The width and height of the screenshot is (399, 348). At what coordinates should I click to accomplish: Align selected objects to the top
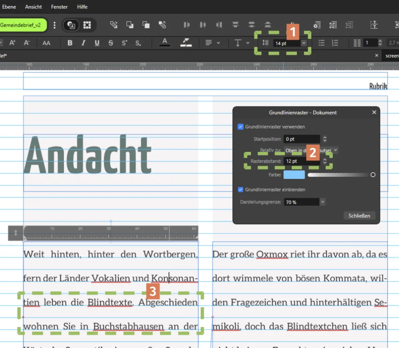(x=236, y=25)
